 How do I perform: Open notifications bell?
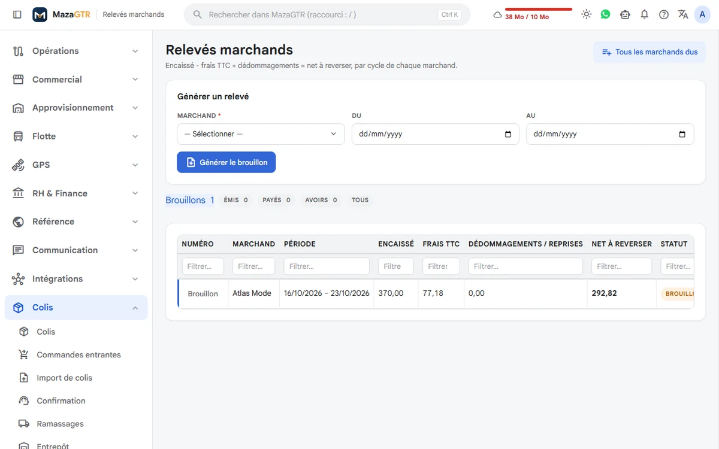point(645,14)
